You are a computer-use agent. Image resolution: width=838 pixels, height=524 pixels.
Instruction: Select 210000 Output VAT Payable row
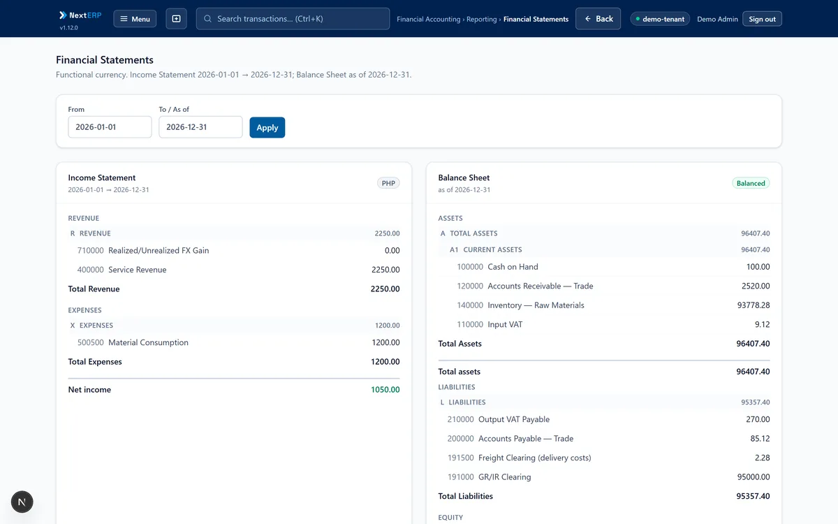(604, 419)
